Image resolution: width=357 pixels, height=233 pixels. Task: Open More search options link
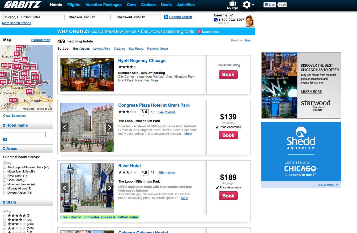[x=16, y=23]
